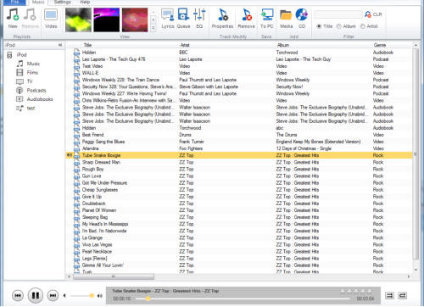
Task: Toggle shuffle mode
Action: pos(389,296)
